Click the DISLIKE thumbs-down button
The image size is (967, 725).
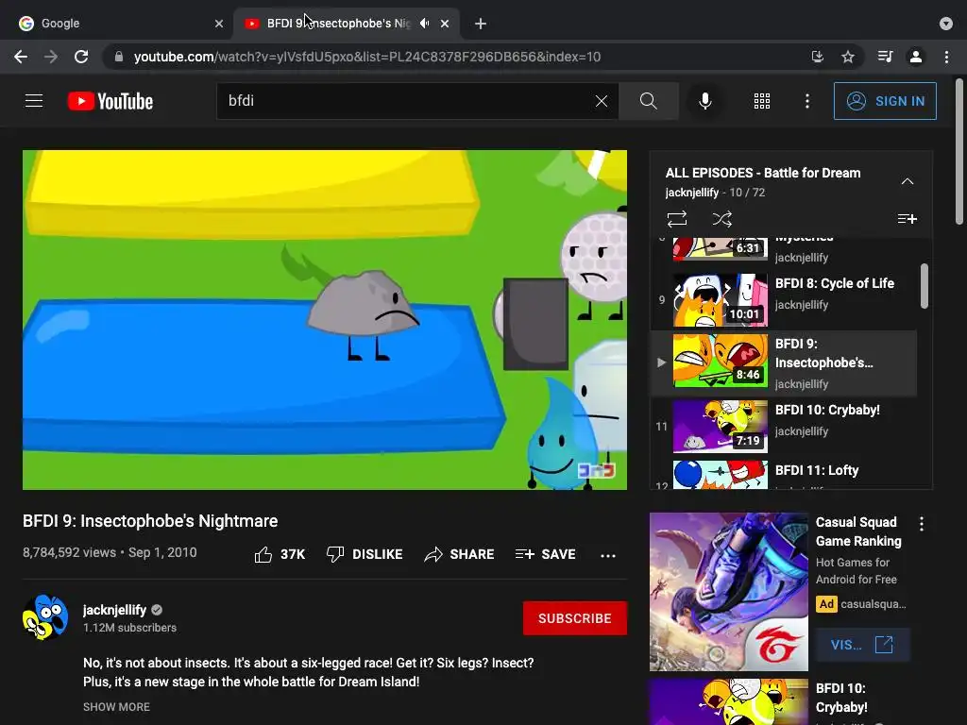pyautogui.click(x=365, y=554)
